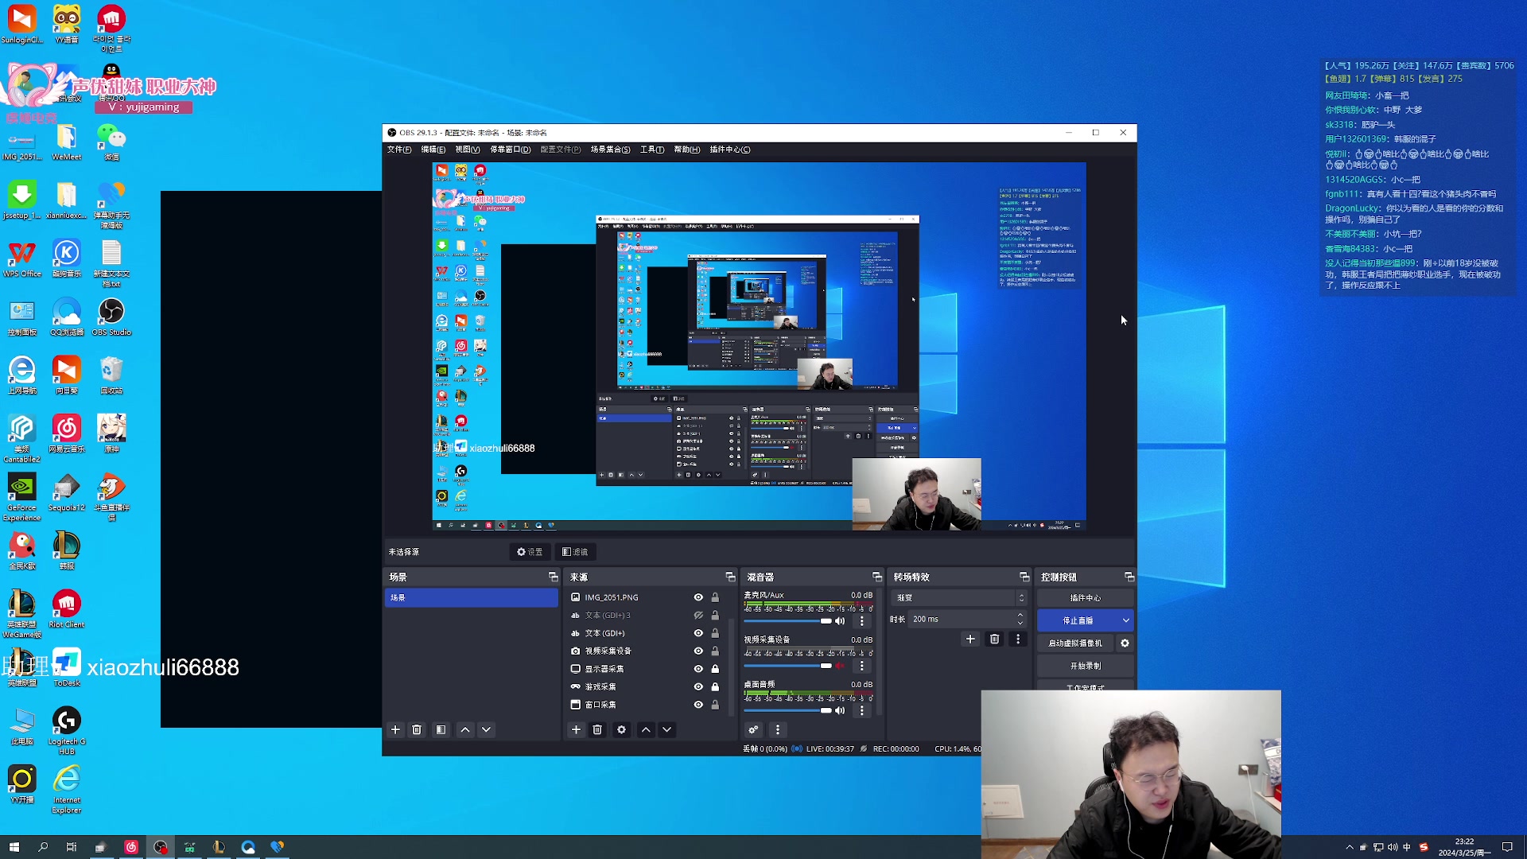Delete the selected scene with the 场景 panel's trash icon
The width and height of the screenshot is (1527, 859).
point(417,729)
